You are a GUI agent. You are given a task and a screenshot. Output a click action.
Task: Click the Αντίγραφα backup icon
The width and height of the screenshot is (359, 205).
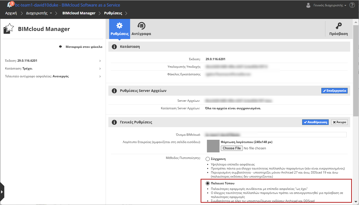tap(141, 26)
